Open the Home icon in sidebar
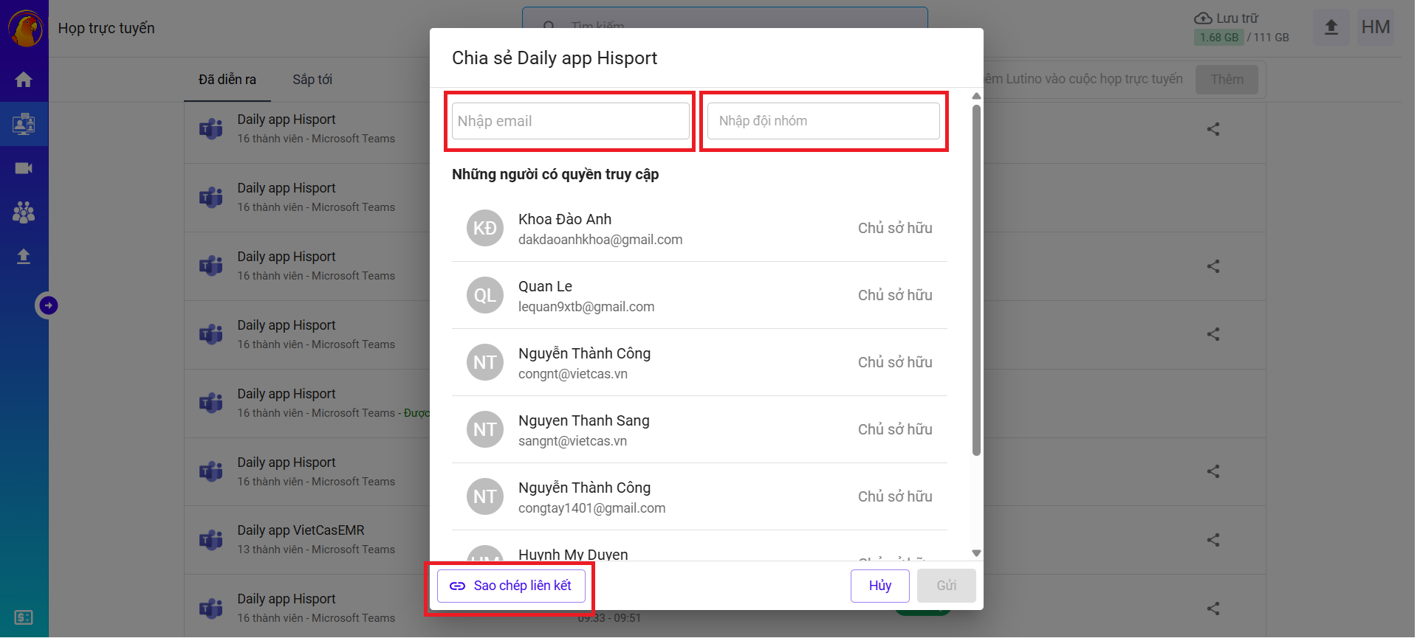Image resolution: width=1417 pixels, height=641 pixels. (24, 80)
